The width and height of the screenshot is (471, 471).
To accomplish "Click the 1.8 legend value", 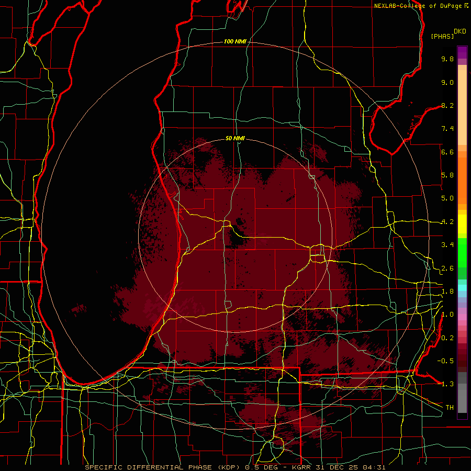I will pos(447,291).
